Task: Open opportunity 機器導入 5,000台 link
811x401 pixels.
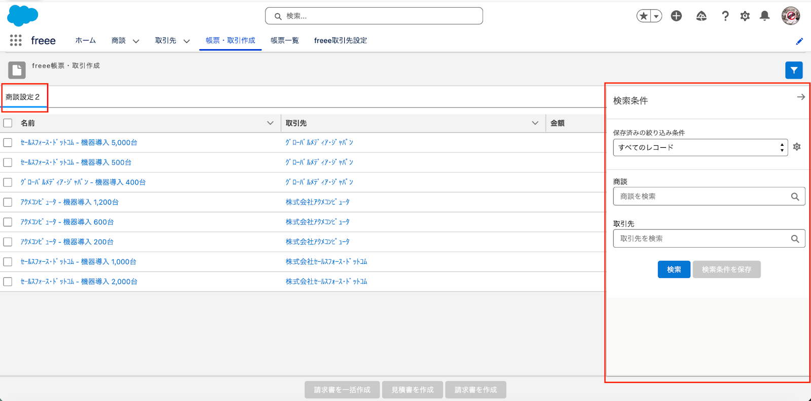Action: (79, 143)
